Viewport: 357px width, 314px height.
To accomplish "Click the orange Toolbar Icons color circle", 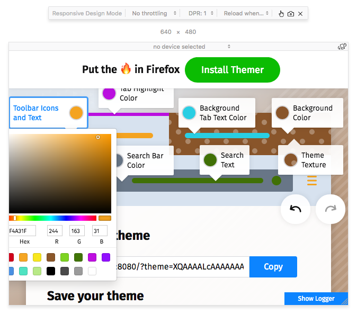I will tap(76, 113).
